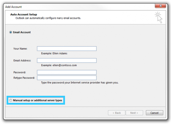Click the 'Your Name:' label
Screen dimensions: 171x124
(20, 49)
